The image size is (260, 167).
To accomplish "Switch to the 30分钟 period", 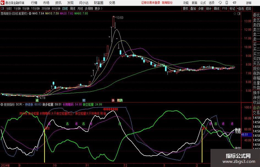I will coord(46,9).
